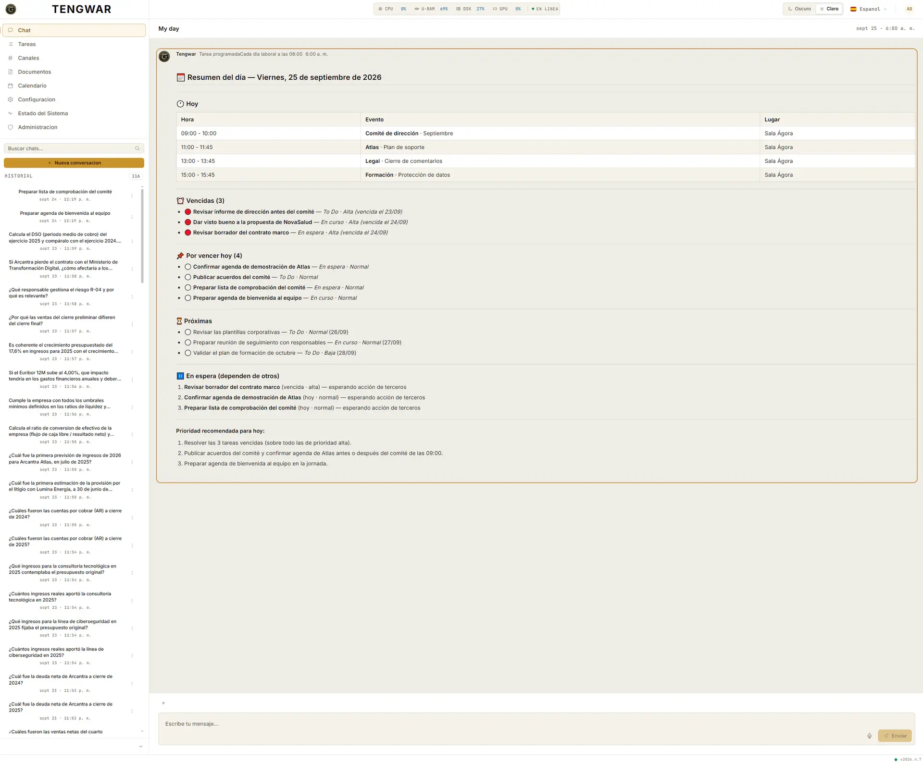This screenshot has height=764, width=923.
Task: Click the CPU usage indicator in status bar
Action: coord(392,9)
